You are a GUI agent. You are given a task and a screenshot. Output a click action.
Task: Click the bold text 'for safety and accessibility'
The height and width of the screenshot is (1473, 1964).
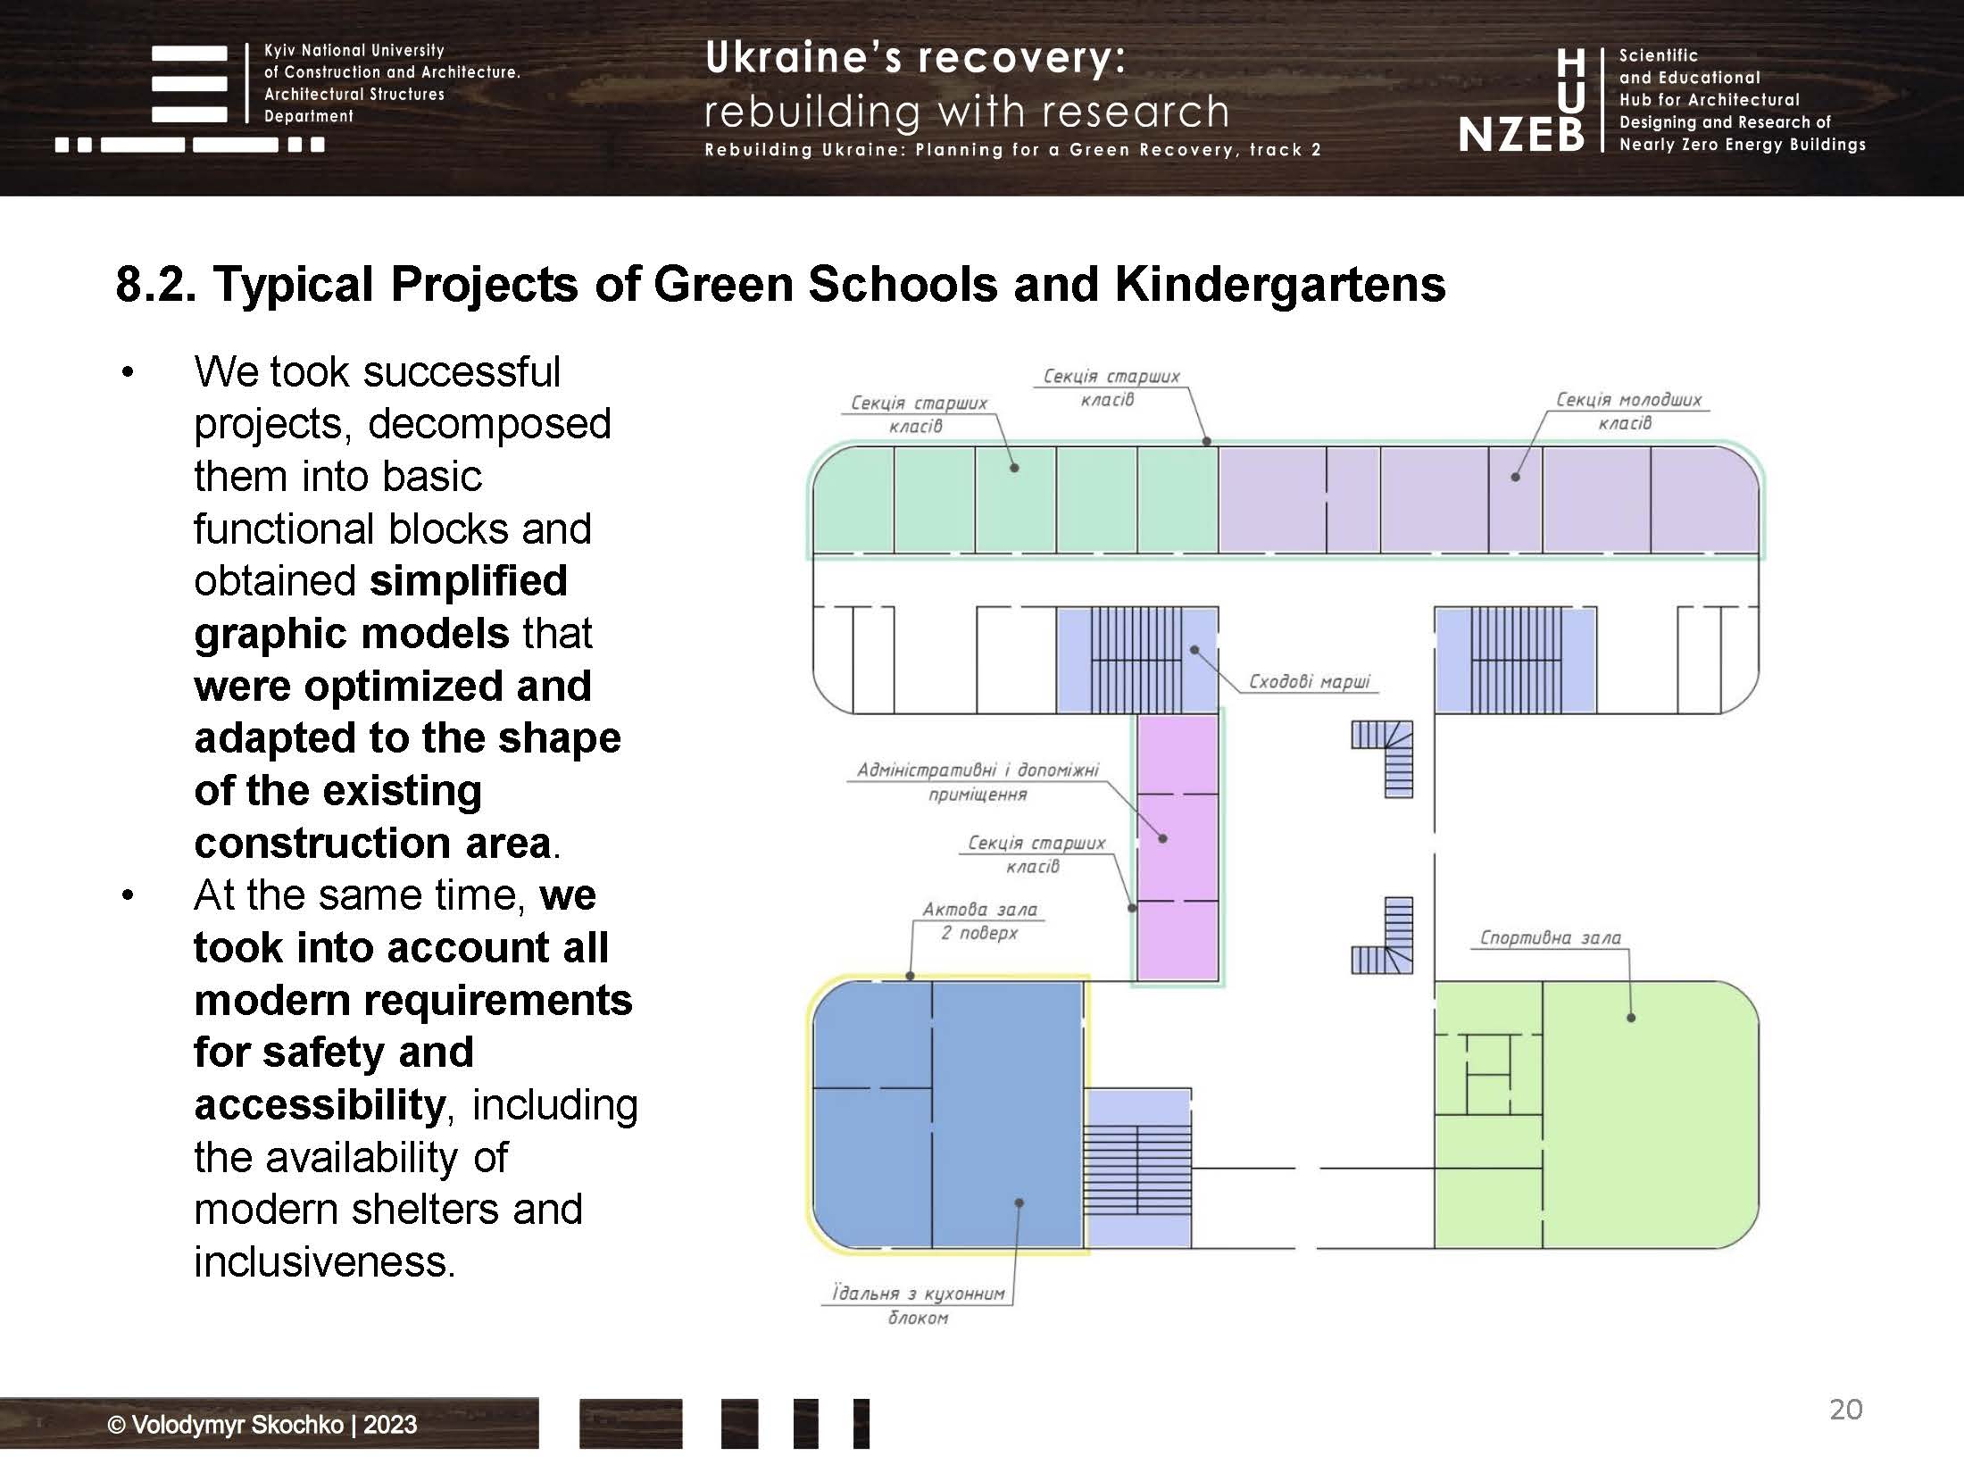point(334,1078)
